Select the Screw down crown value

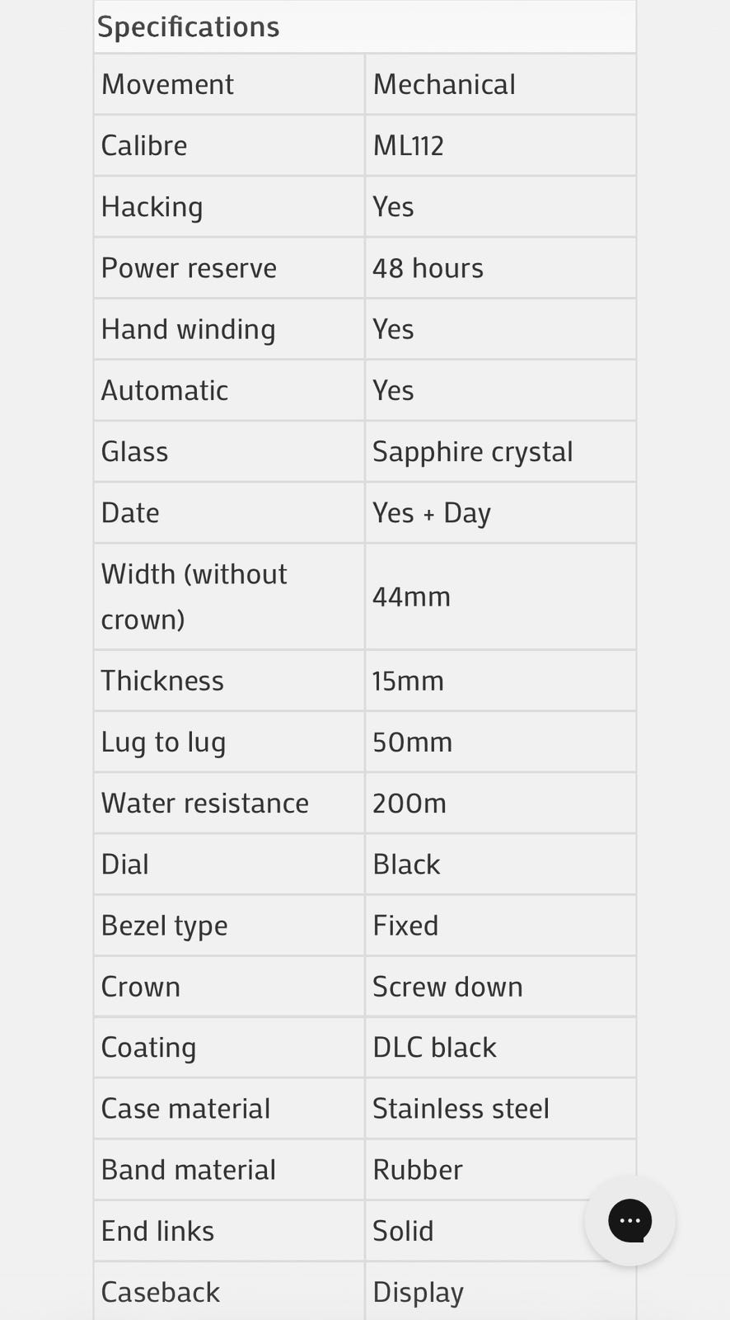point(447,987)
